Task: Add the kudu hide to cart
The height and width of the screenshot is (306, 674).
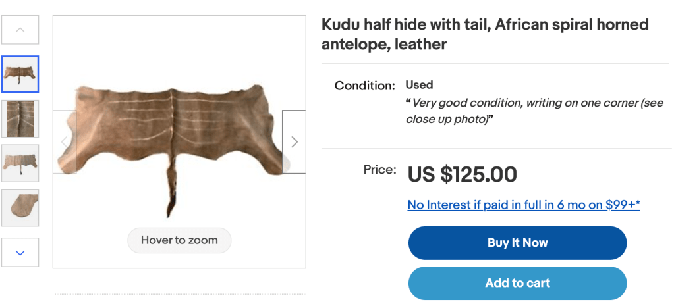Action: point(517,283)
